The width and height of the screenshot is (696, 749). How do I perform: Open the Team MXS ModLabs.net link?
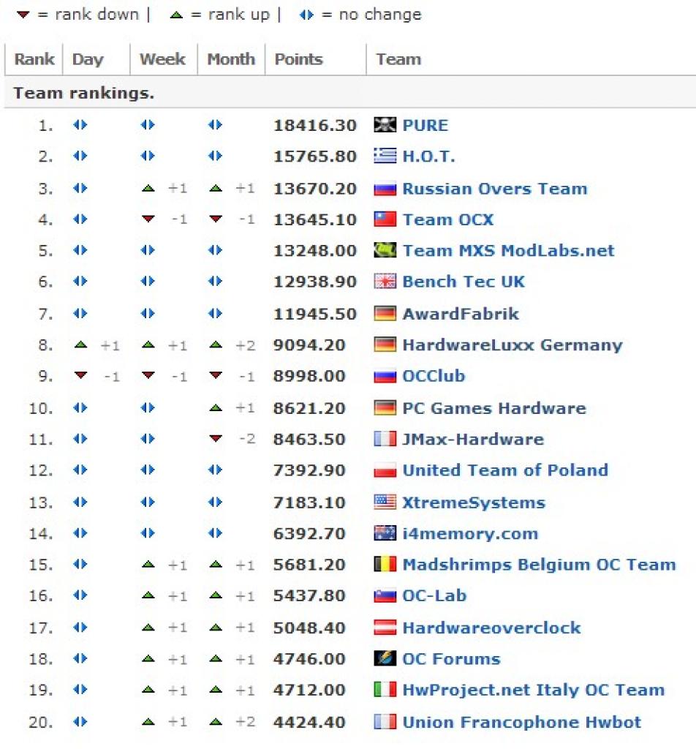[508, 250]
